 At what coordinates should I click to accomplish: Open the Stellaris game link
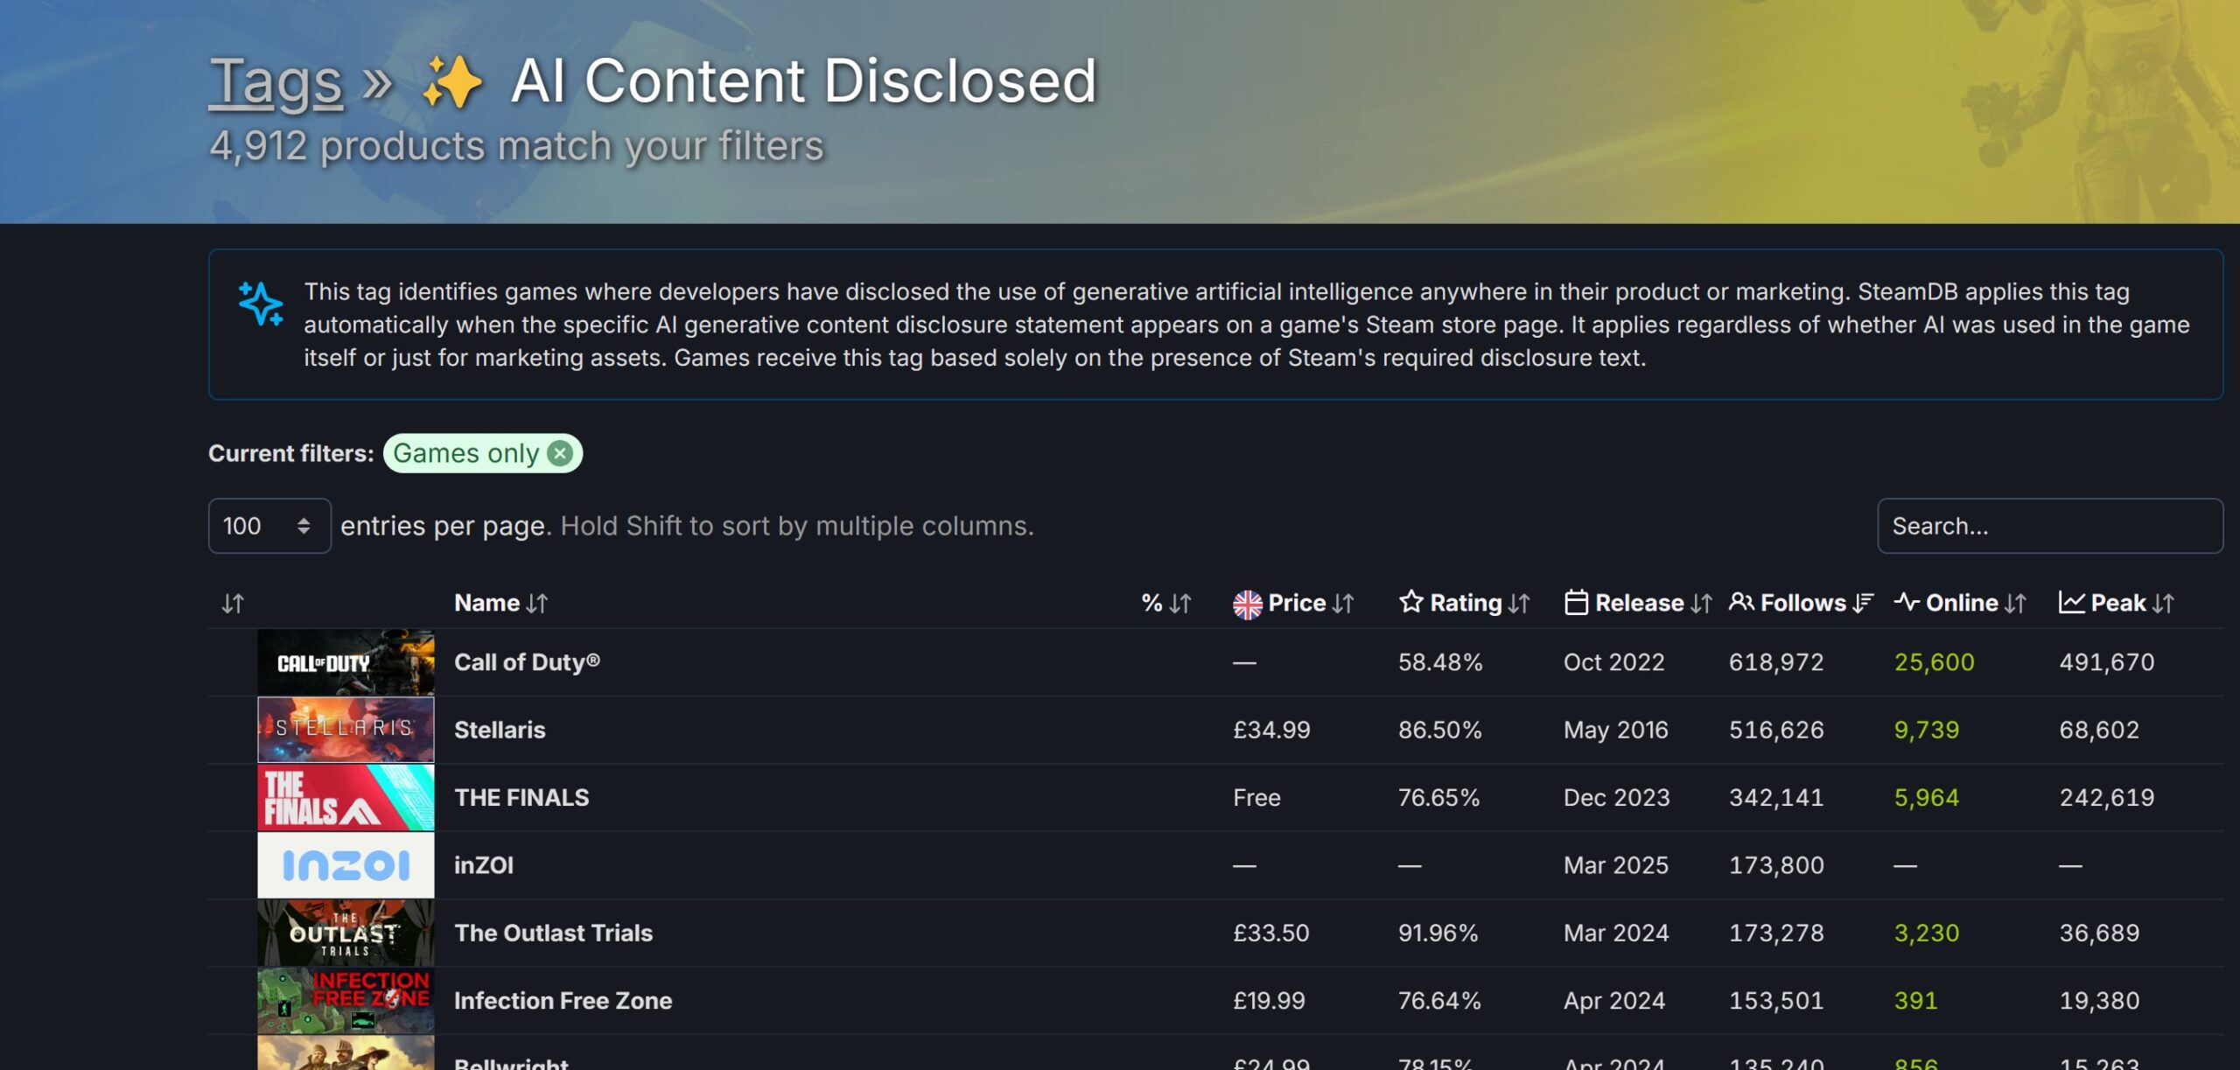(x=500, y=730)
